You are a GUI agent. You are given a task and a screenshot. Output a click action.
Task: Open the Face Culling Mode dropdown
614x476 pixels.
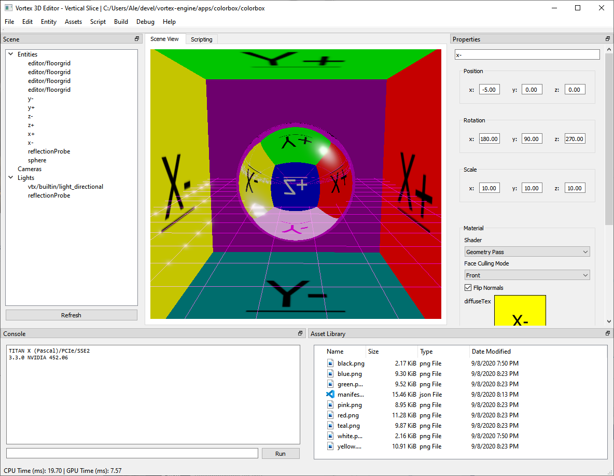pyautogui.click(x=527, y=275)
